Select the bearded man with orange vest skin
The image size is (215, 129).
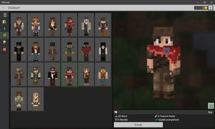[x=103, y=75]
